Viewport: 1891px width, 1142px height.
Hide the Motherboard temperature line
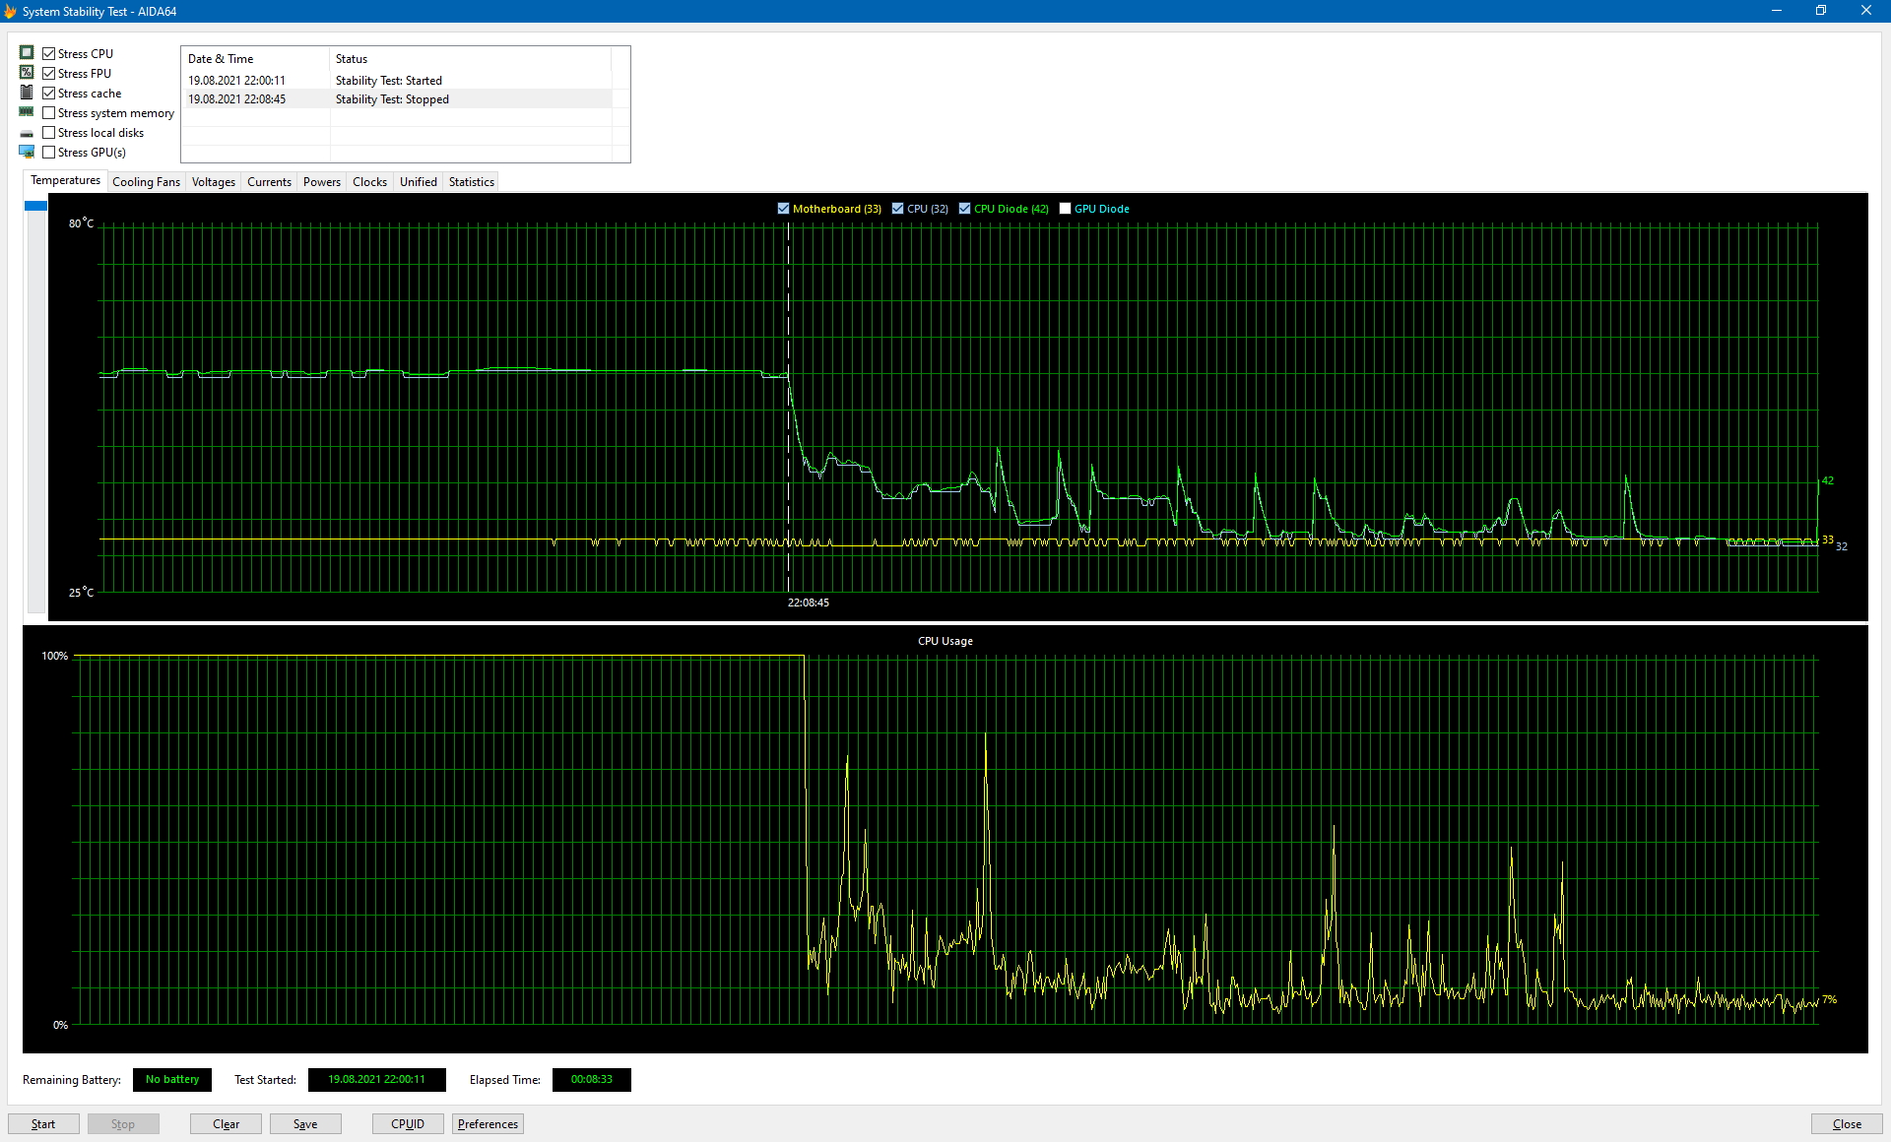(x=783, y=209)
